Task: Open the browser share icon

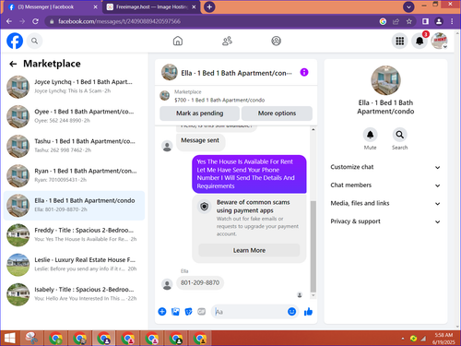Action: (x=396, y=21)
